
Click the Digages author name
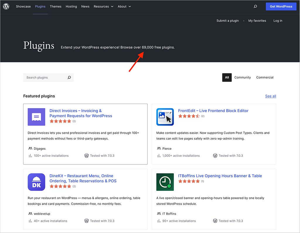click(x=40, y=148)
